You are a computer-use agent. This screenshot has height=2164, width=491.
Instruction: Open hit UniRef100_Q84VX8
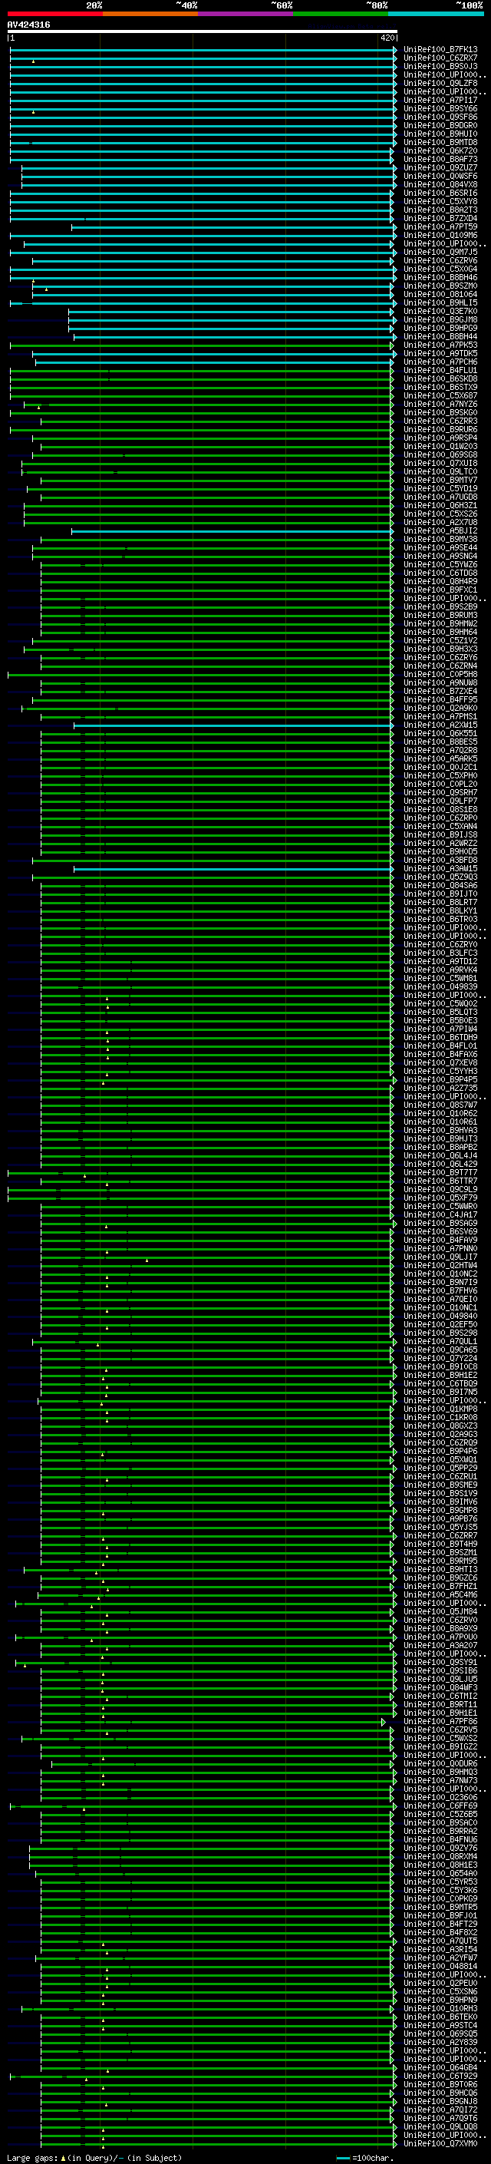440,185
